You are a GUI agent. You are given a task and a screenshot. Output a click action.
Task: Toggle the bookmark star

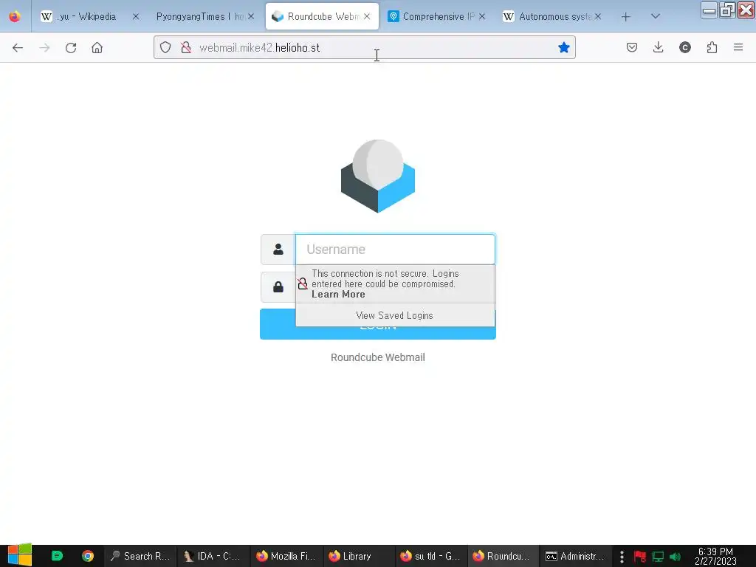coord(563,47)
